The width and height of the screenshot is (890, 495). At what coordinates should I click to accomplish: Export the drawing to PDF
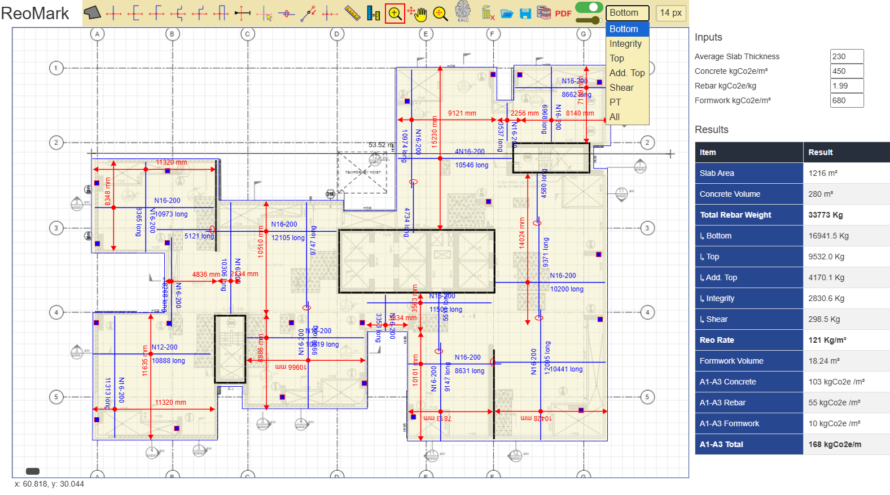click(563, 14)
